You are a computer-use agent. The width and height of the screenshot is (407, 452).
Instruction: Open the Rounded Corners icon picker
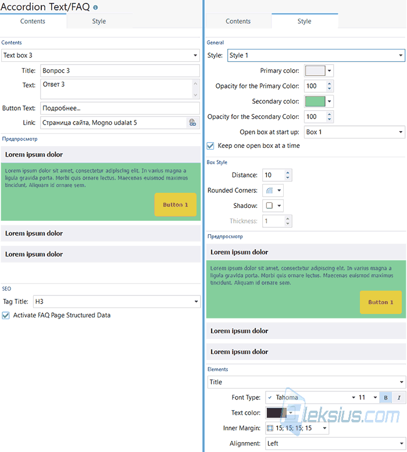273,190
